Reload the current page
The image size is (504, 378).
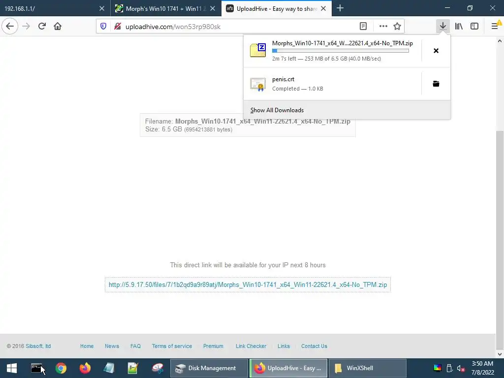tap(42, 27)
